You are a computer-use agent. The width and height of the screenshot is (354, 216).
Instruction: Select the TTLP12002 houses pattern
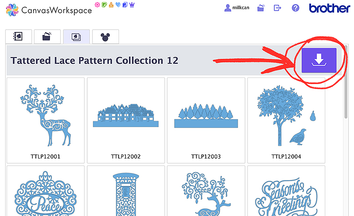[126, 120]
